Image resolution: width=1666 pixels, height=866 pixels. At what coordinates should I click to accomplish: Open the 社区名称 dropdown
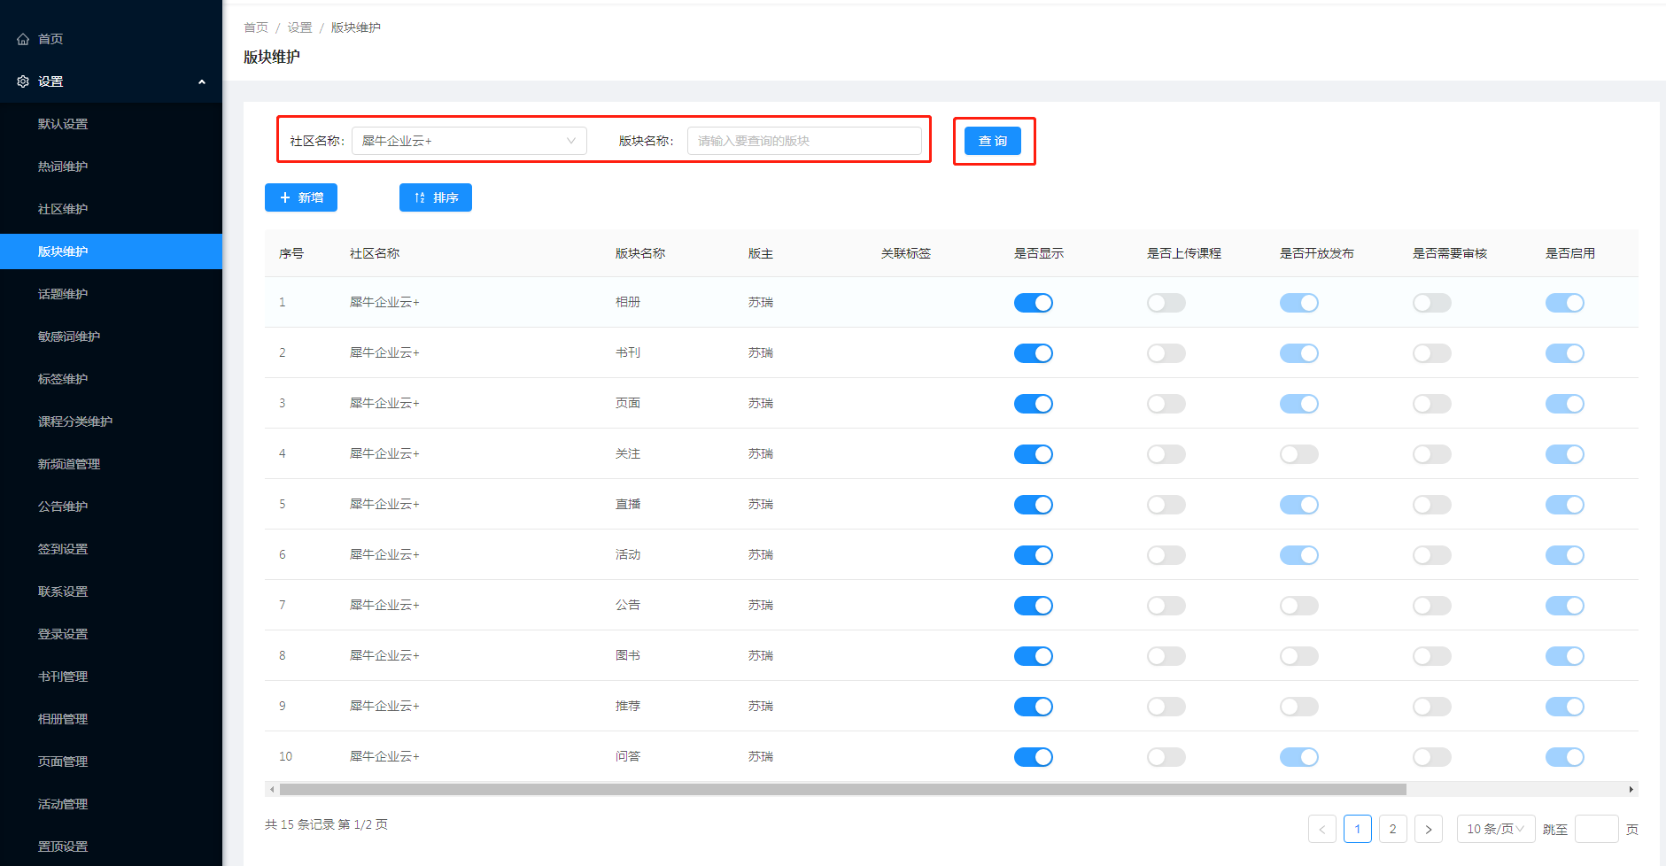(469, 141)
